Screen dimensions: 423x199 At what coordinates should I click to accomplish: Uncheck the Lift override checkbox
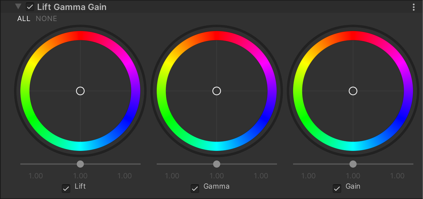click(66, 188)
